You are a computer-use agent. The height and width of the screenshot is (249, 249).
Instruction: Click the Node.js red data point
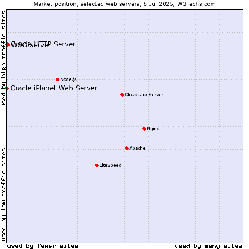click(x=58, y=79)
